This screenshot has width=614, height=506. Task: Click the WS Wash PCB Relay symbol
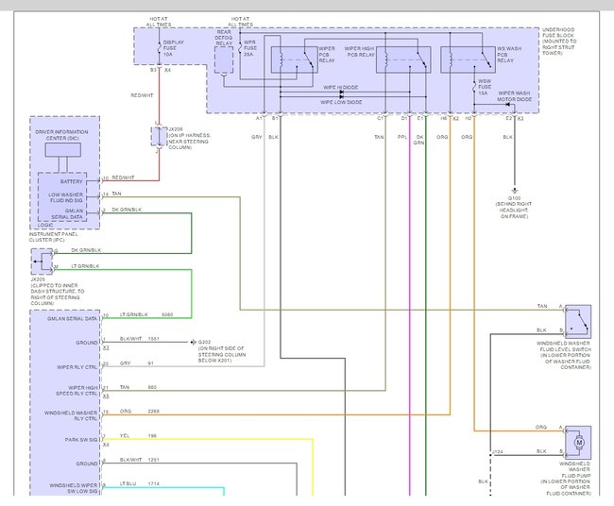click(468, 59)
